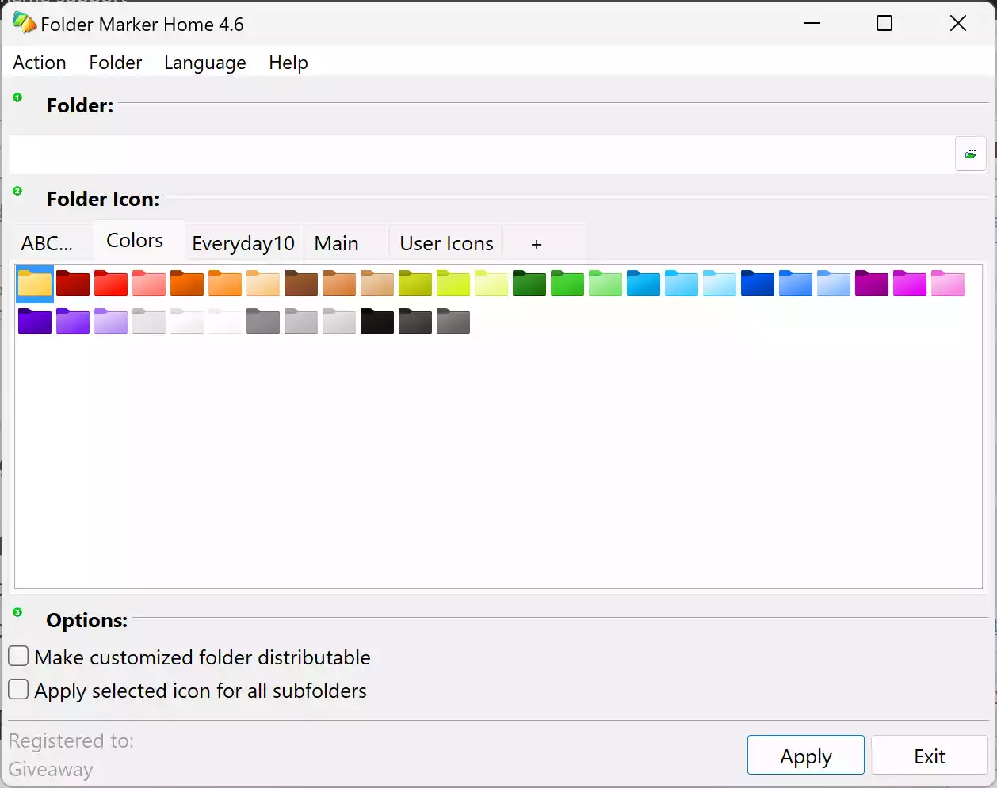Select the bright green folder icon
Screen dimensions: 997x788
567,284
